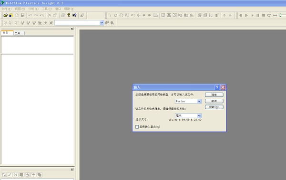The image size is (286, 180).
Task: Click the animation slider handle
Action: (x=281, y=15)
